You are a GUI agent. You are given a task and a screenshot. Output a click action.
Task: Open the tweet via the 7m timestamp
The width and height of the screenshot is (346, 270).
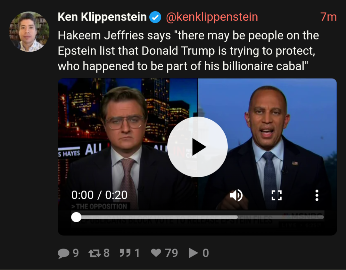point(328,17)
